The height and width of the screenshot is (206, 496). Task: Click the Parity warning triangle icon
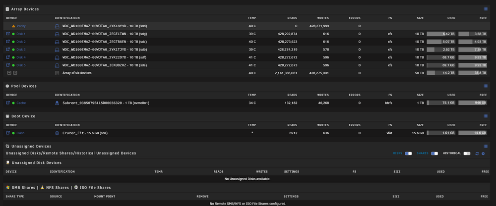[13, 26]
